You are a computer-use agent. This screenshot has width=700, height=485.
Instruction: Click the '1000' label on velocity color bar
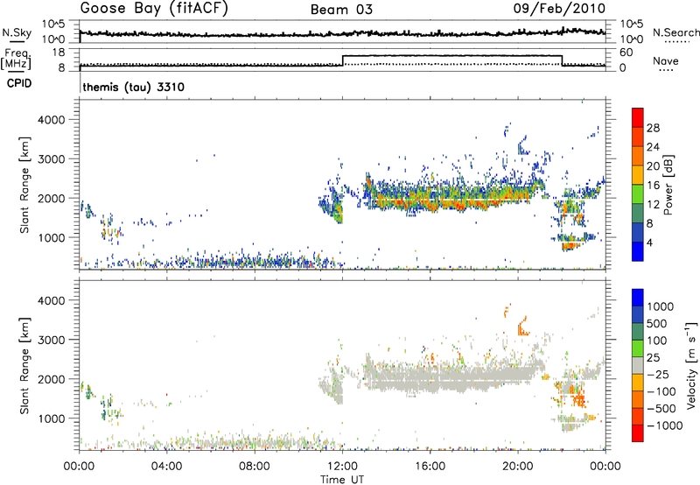pos(660,306)
